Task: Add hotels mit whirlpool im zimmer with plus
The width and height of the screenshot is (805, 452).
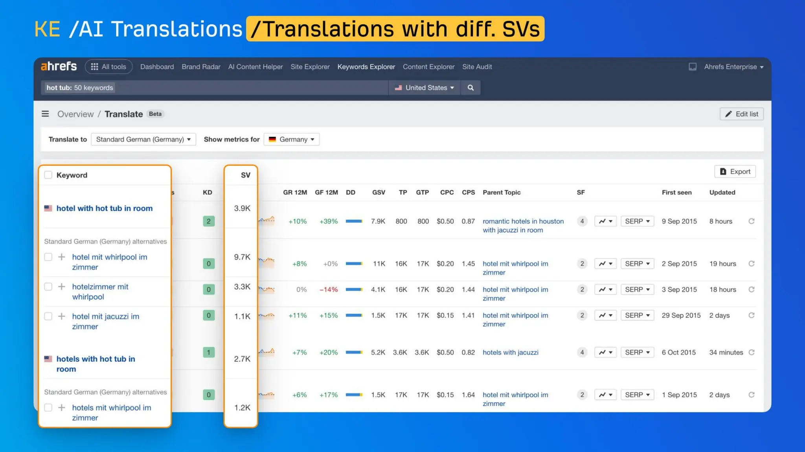Action: 62,408
